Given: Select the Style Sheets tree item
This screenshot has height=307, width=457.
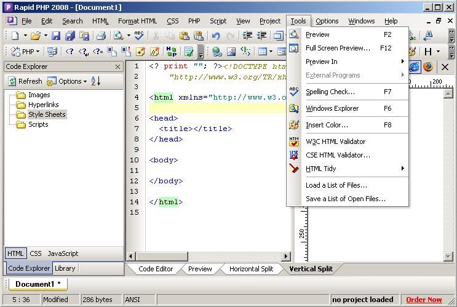Looking at the screenshot, I should point(41,114).
